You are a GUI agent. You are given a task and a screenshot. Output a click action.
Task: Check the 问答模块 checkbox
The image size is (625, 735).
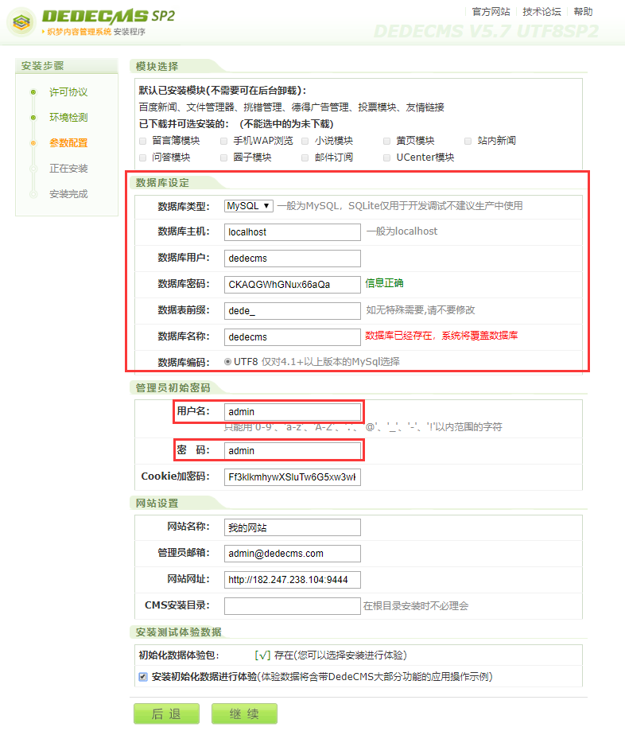tap(143, 158)
